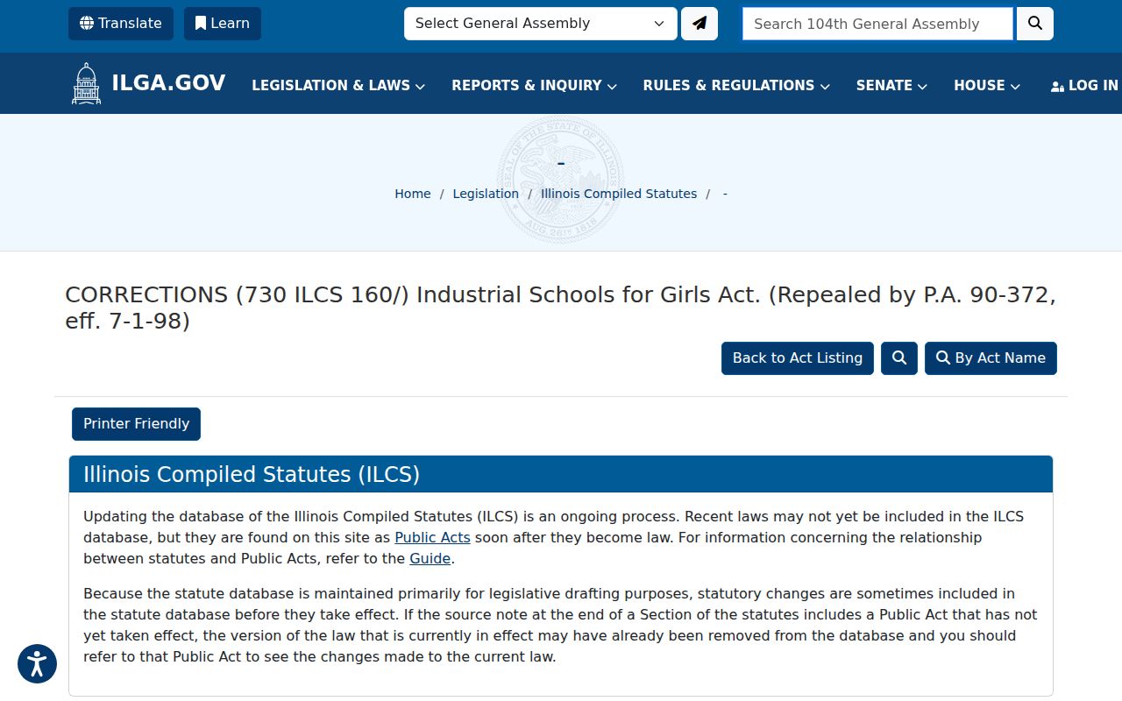1122x701 pixels.
Task: Open the Legislation & Laws menu
Action: (x=338, y=85)
